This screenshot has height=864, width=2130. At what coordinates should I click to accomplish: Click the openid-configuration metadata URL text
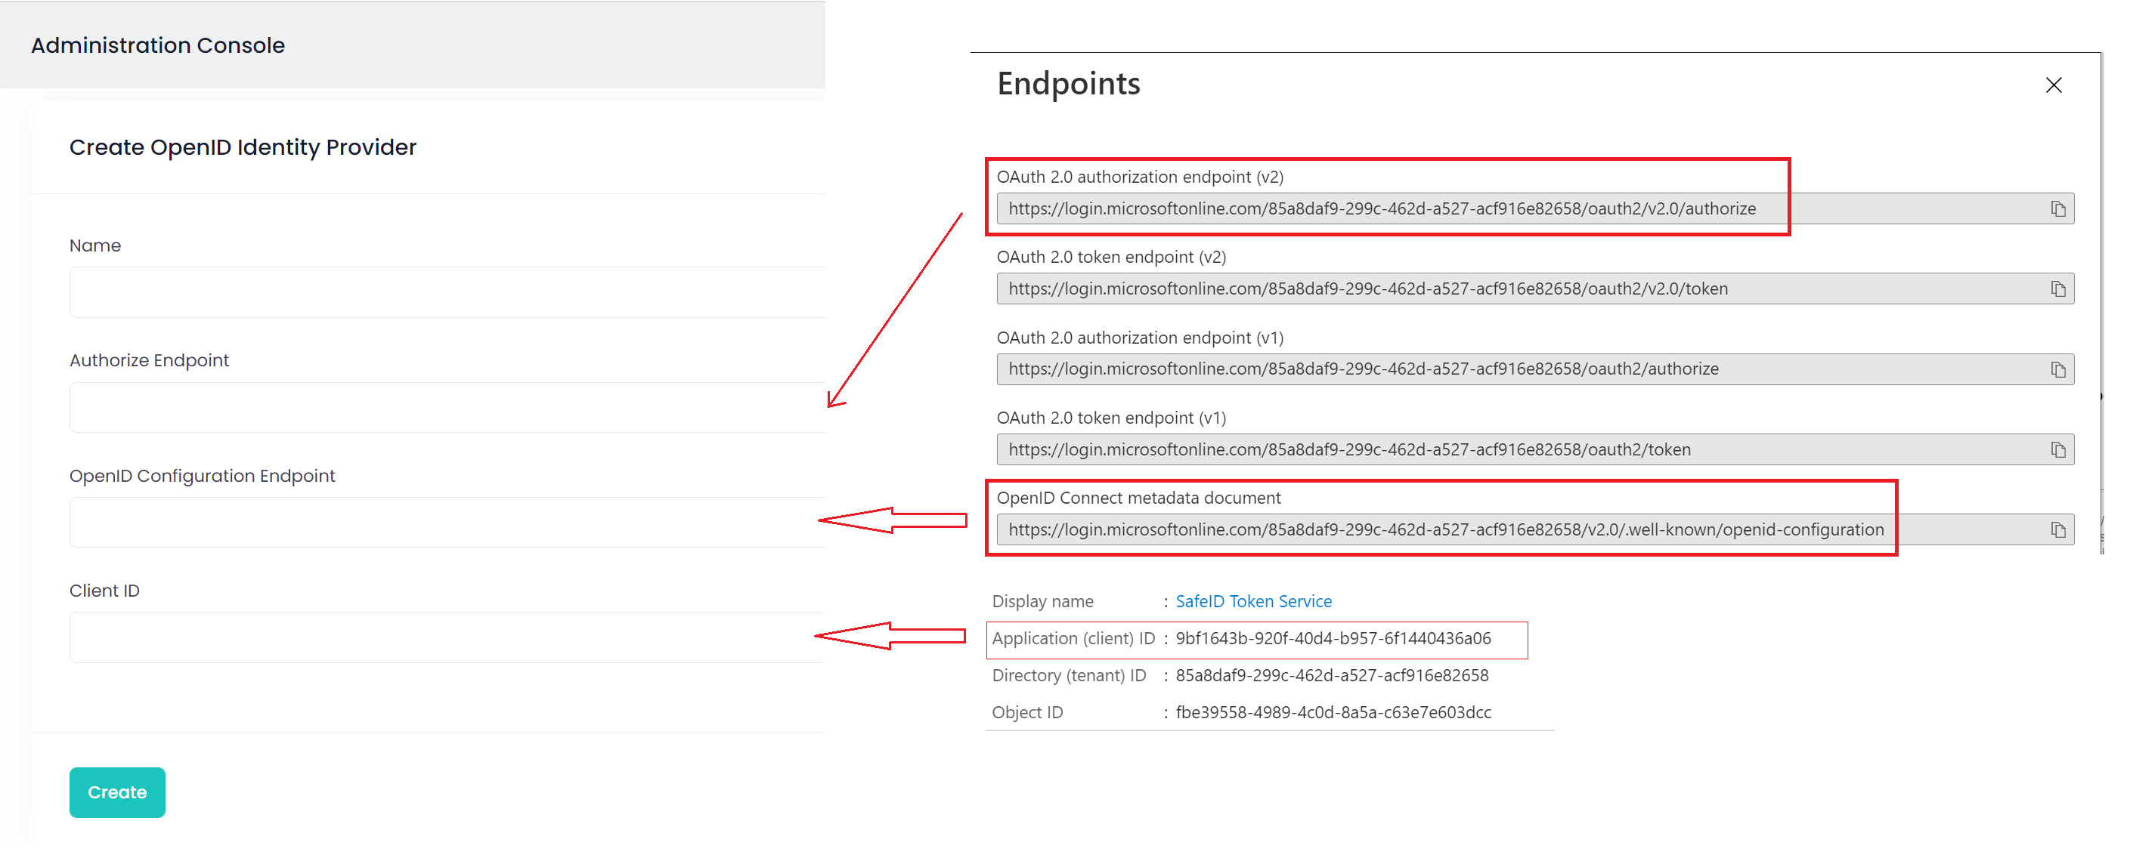pos(1445,529)
